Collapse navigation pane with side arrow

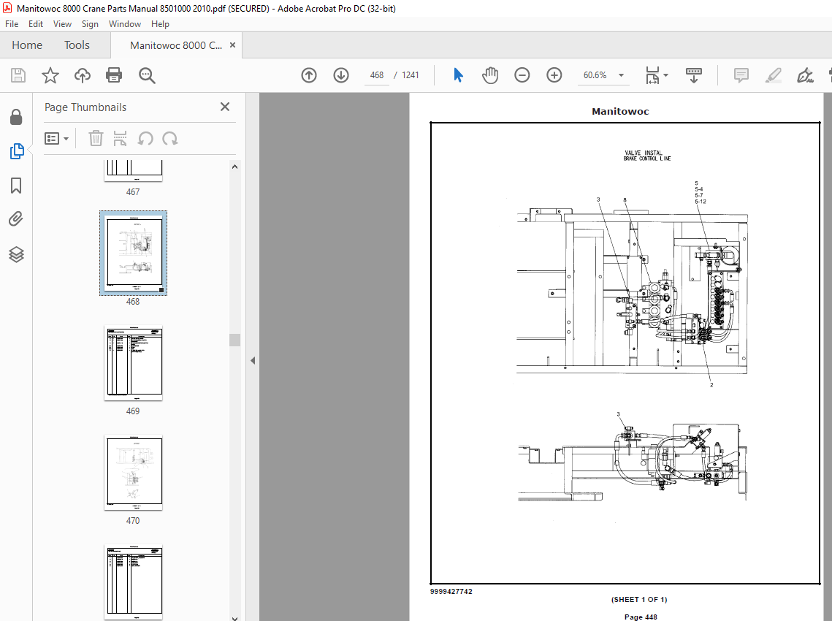tap(253, 360)
